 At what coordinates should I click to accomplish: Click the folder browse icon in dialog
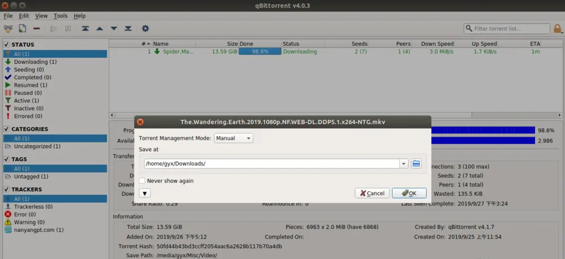[x=416, y=163]
